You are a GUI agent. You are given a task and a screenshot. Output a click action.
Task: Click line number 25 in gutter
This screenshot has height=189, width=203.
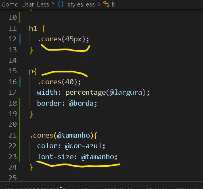click(x=13, y=178)
